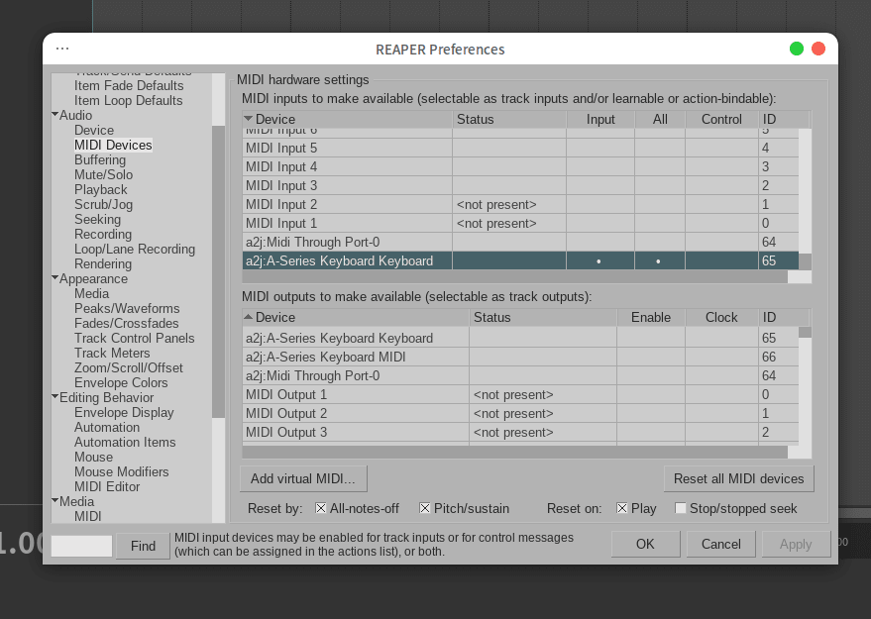Sort MIDI outputs by Device column

click(356, 318)
